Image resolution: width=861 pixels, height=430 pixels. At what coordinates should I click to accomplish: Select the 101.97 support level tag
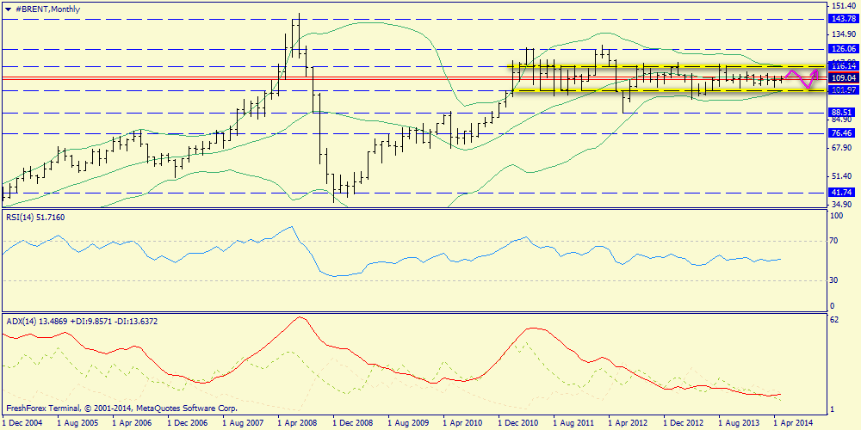tap(840, 89)
